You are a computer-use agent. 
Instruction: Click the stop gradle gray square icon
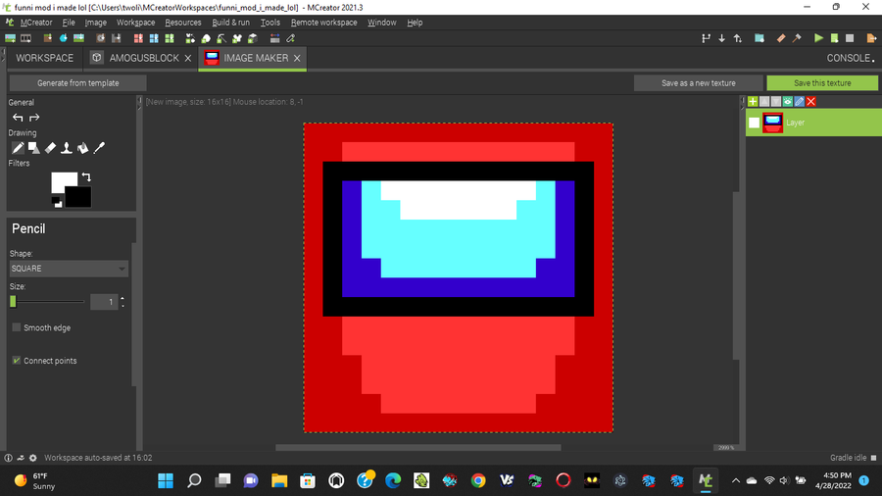coord(850,38)
